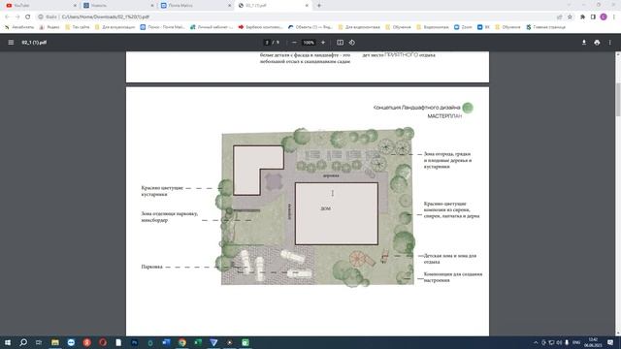The image size is (621, 349).
Task: Open the Главная страница bookmark
Action: pyautogui.click(x=545, y=27)
